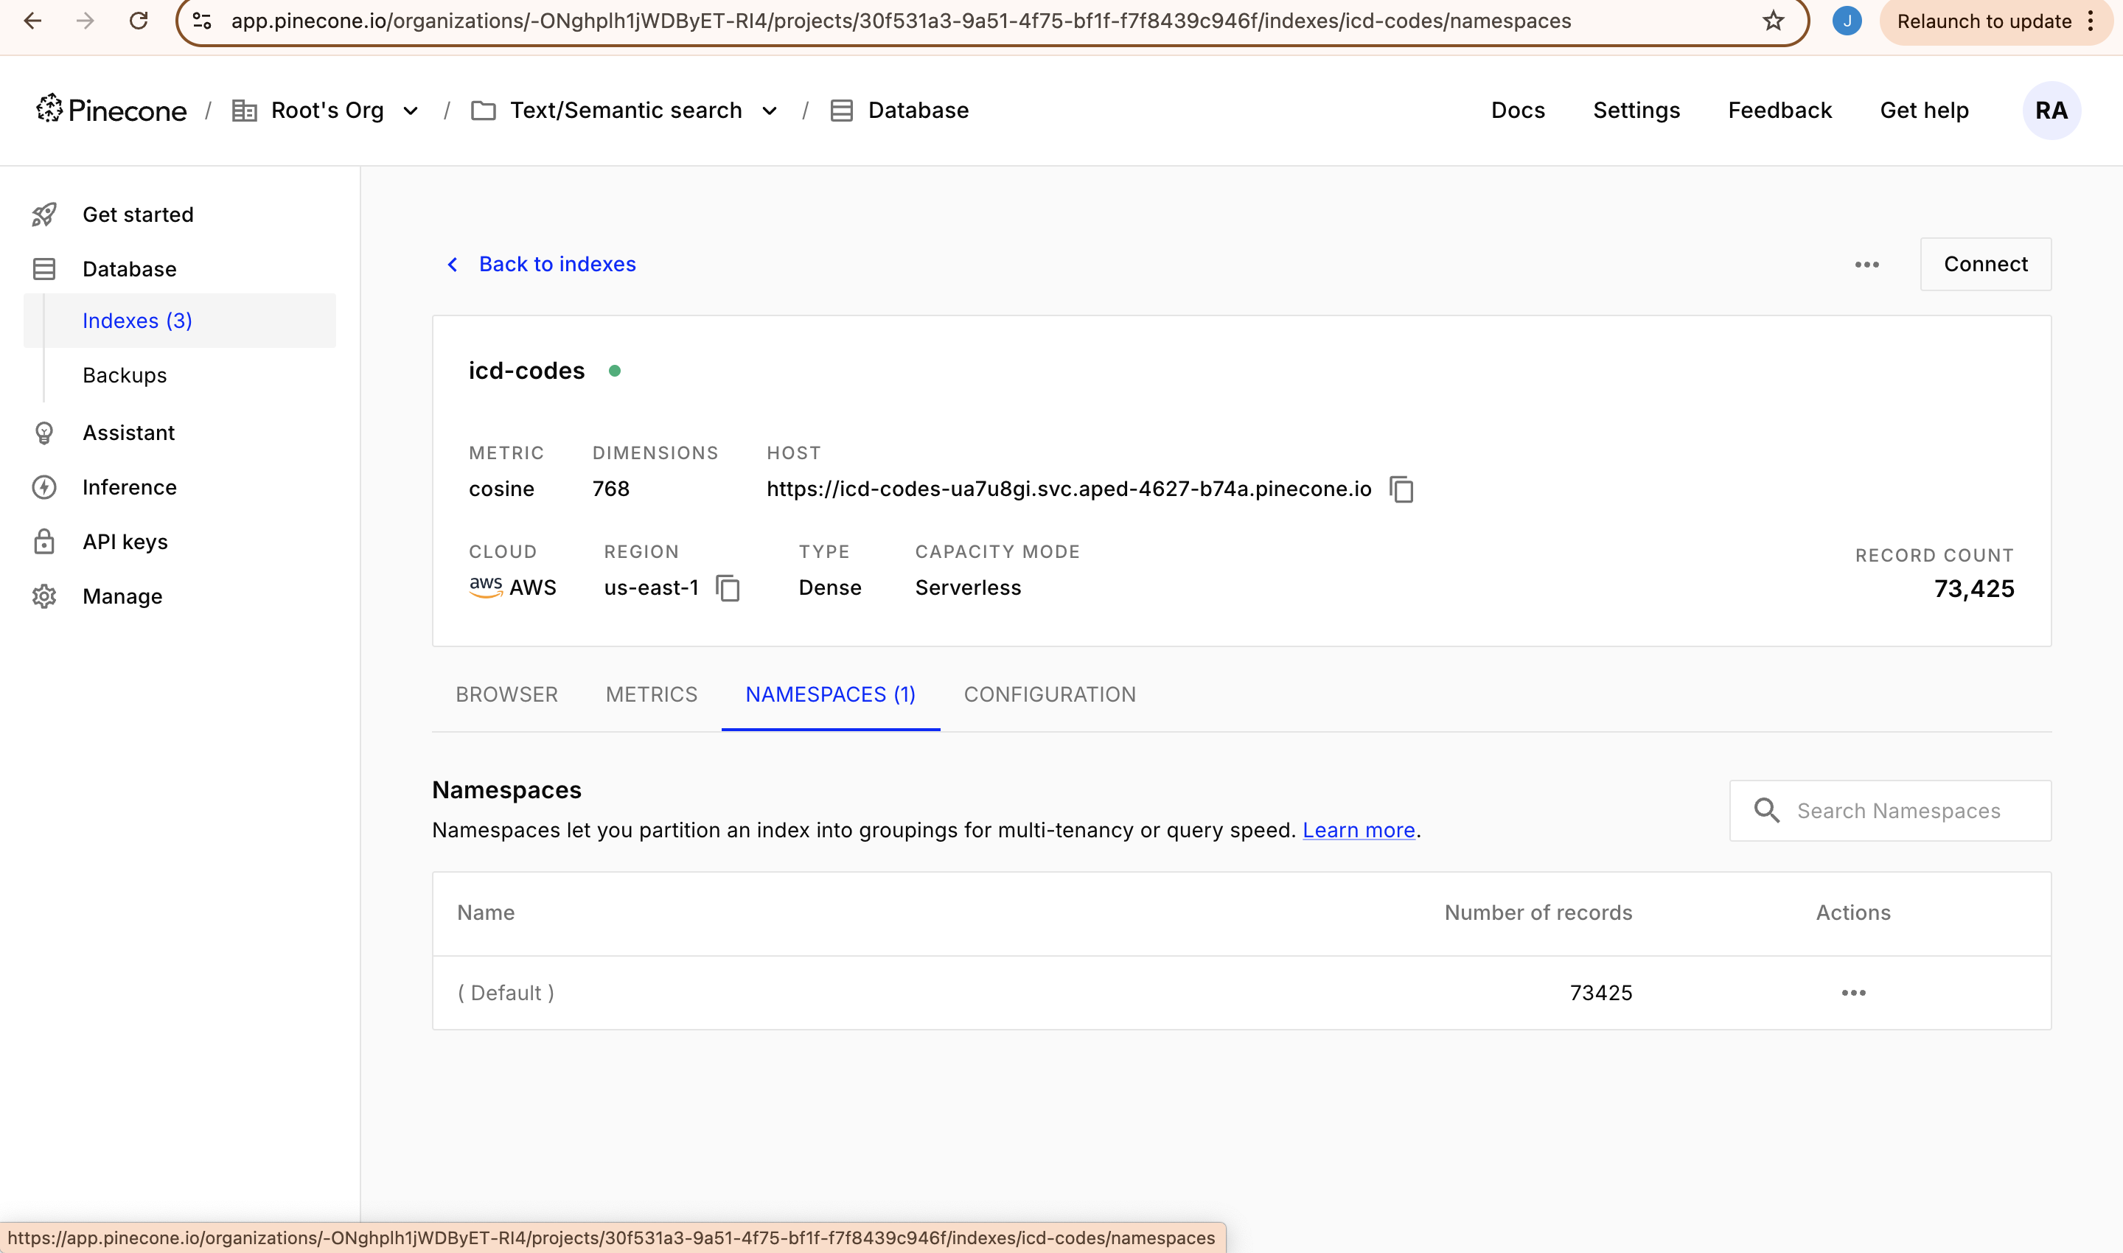Expand the Text/Semantic search project dropdown
The width and height of the screenshot is (2123, 1253).
(x=770, y=111)
